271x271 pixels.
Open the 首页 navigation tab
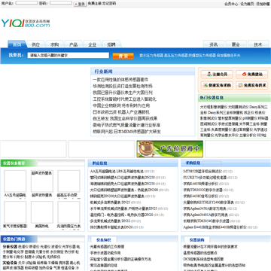(x=17, y=44)
